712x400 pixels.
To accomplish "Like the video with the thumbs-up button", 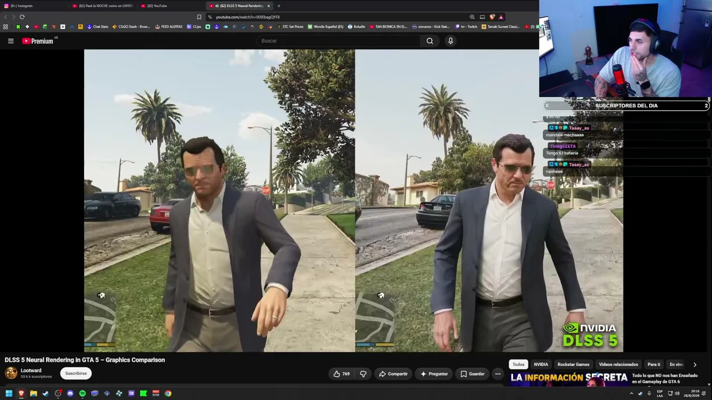I will click(x=342, y=374).
